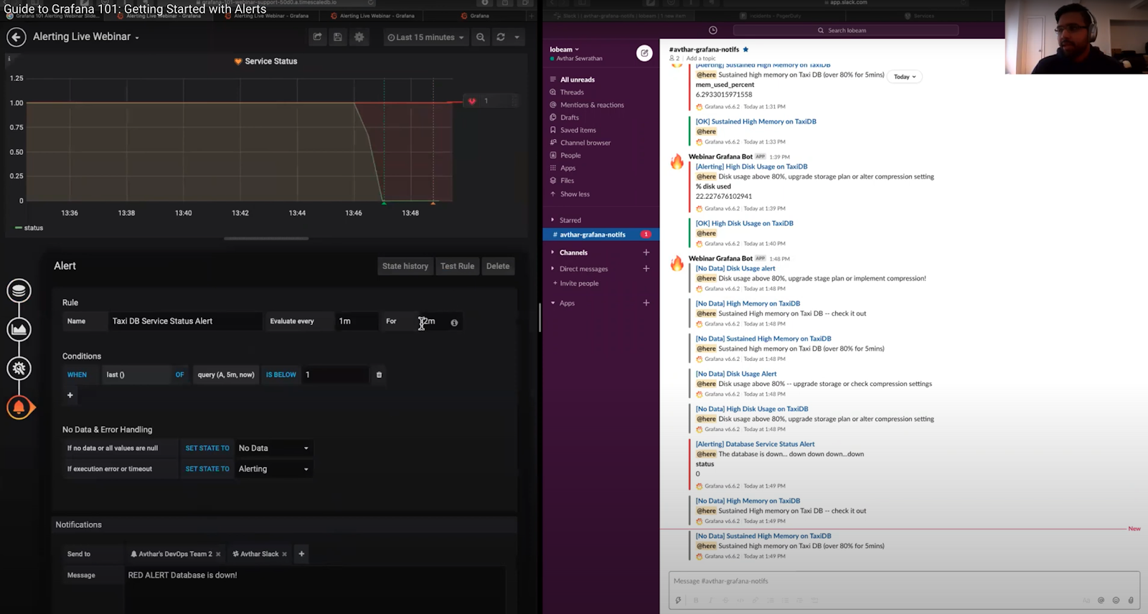Click the refresh dashboard icon
The image size is (1148, 614).
(501, 37)
